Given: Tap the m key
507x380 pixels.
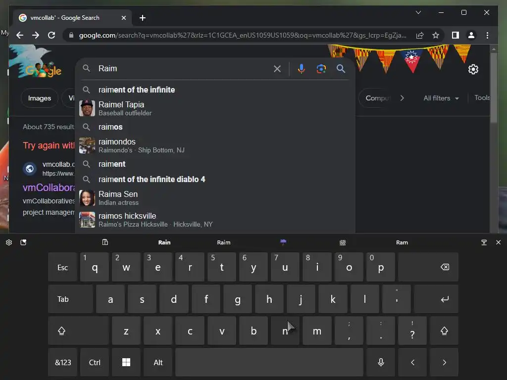Looking at the screenshot, I should (317, 331).
